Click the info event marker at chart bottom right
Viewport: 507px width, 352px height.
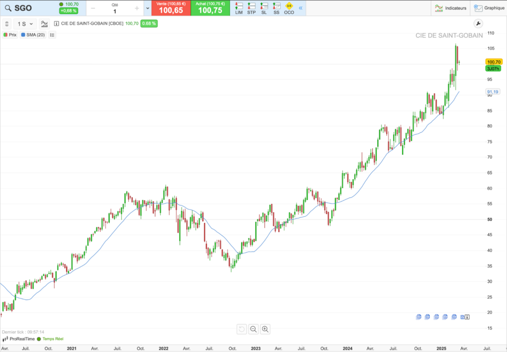pyautogui.click(x=467, y=317)
